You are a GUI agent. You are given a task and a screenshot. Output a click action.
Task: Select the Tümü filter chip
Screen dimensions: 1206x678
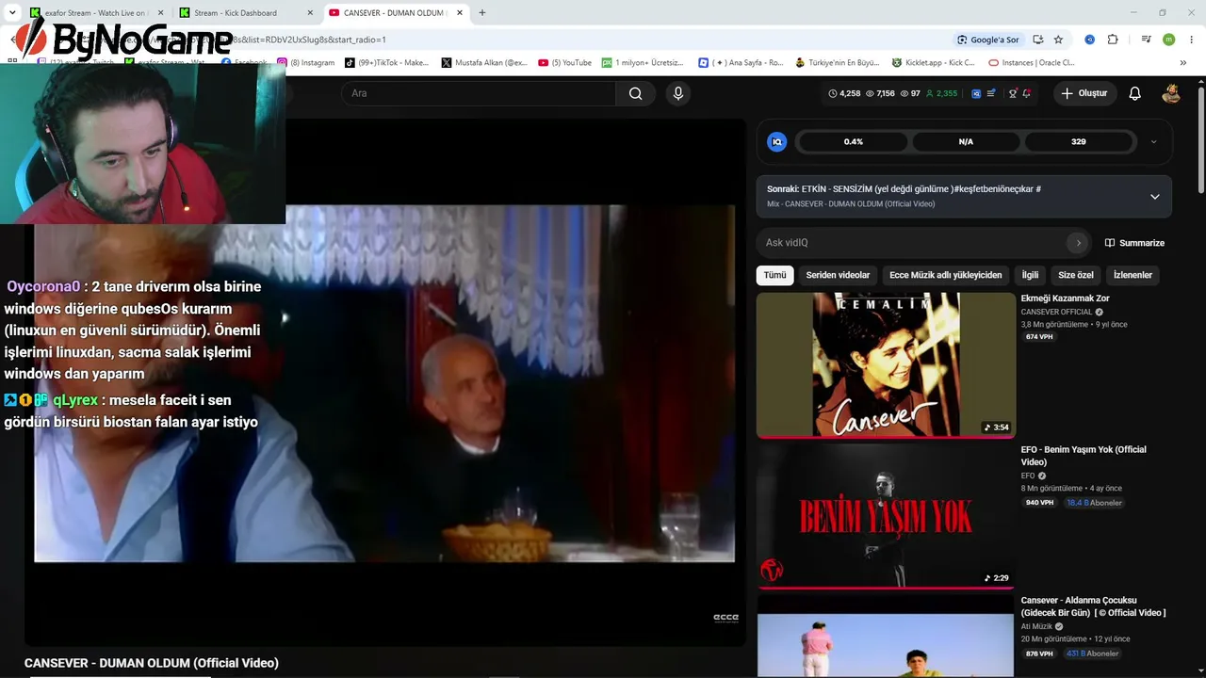[x=774, y=275]
